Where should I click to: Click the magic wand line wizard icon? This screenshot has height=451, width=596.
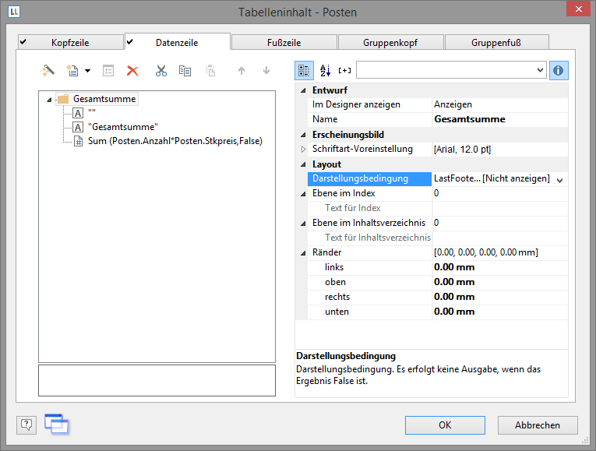[x=49, y=71]
